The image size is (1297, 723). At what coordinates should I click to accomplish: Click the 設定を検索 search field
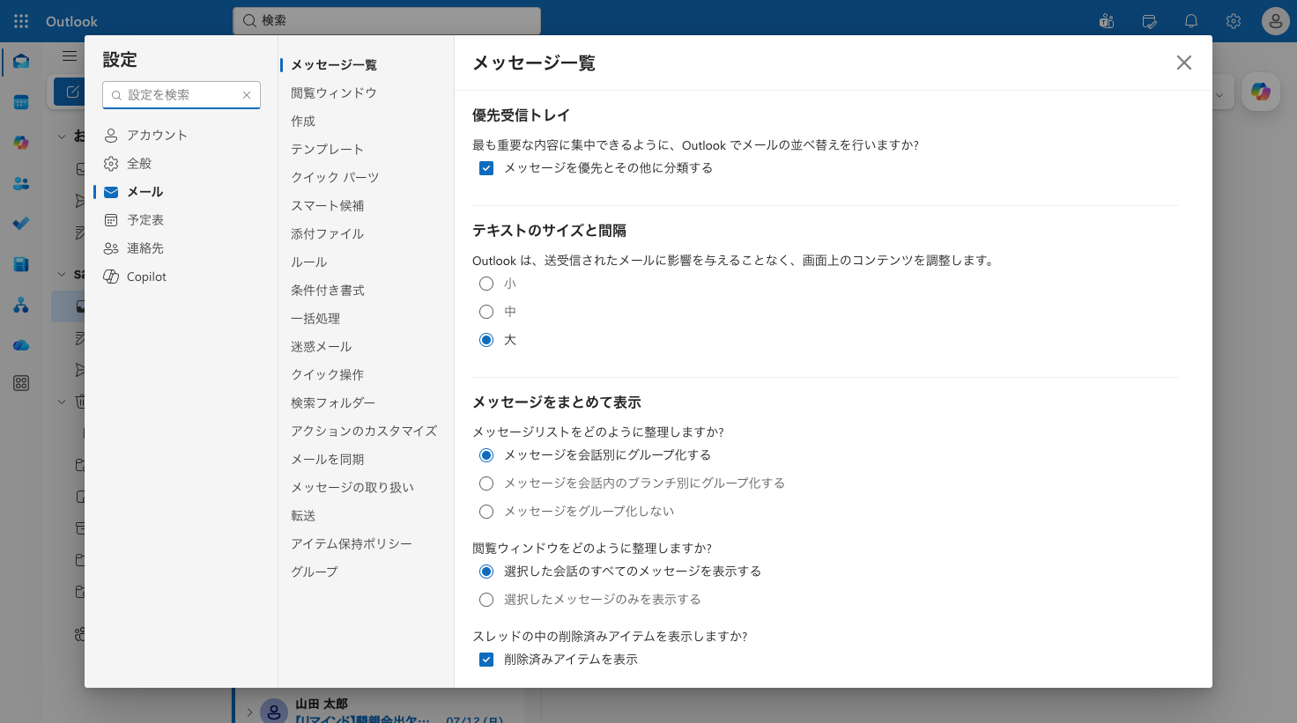pos(181,95)
